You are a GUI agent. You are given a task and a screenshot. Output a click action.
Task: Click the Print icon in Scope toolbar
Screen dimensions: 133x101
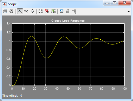coord(5,11)
